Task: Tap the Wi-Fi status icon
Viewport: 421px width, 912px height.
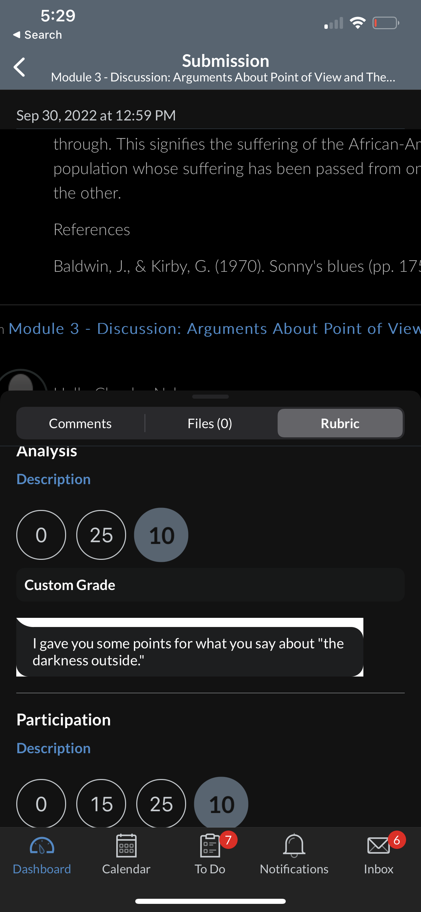Action: pos(357,23)
